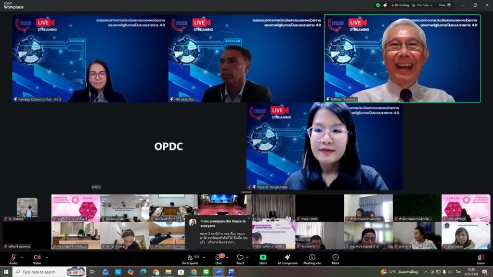Expand the React options chevron

point(249,257)
